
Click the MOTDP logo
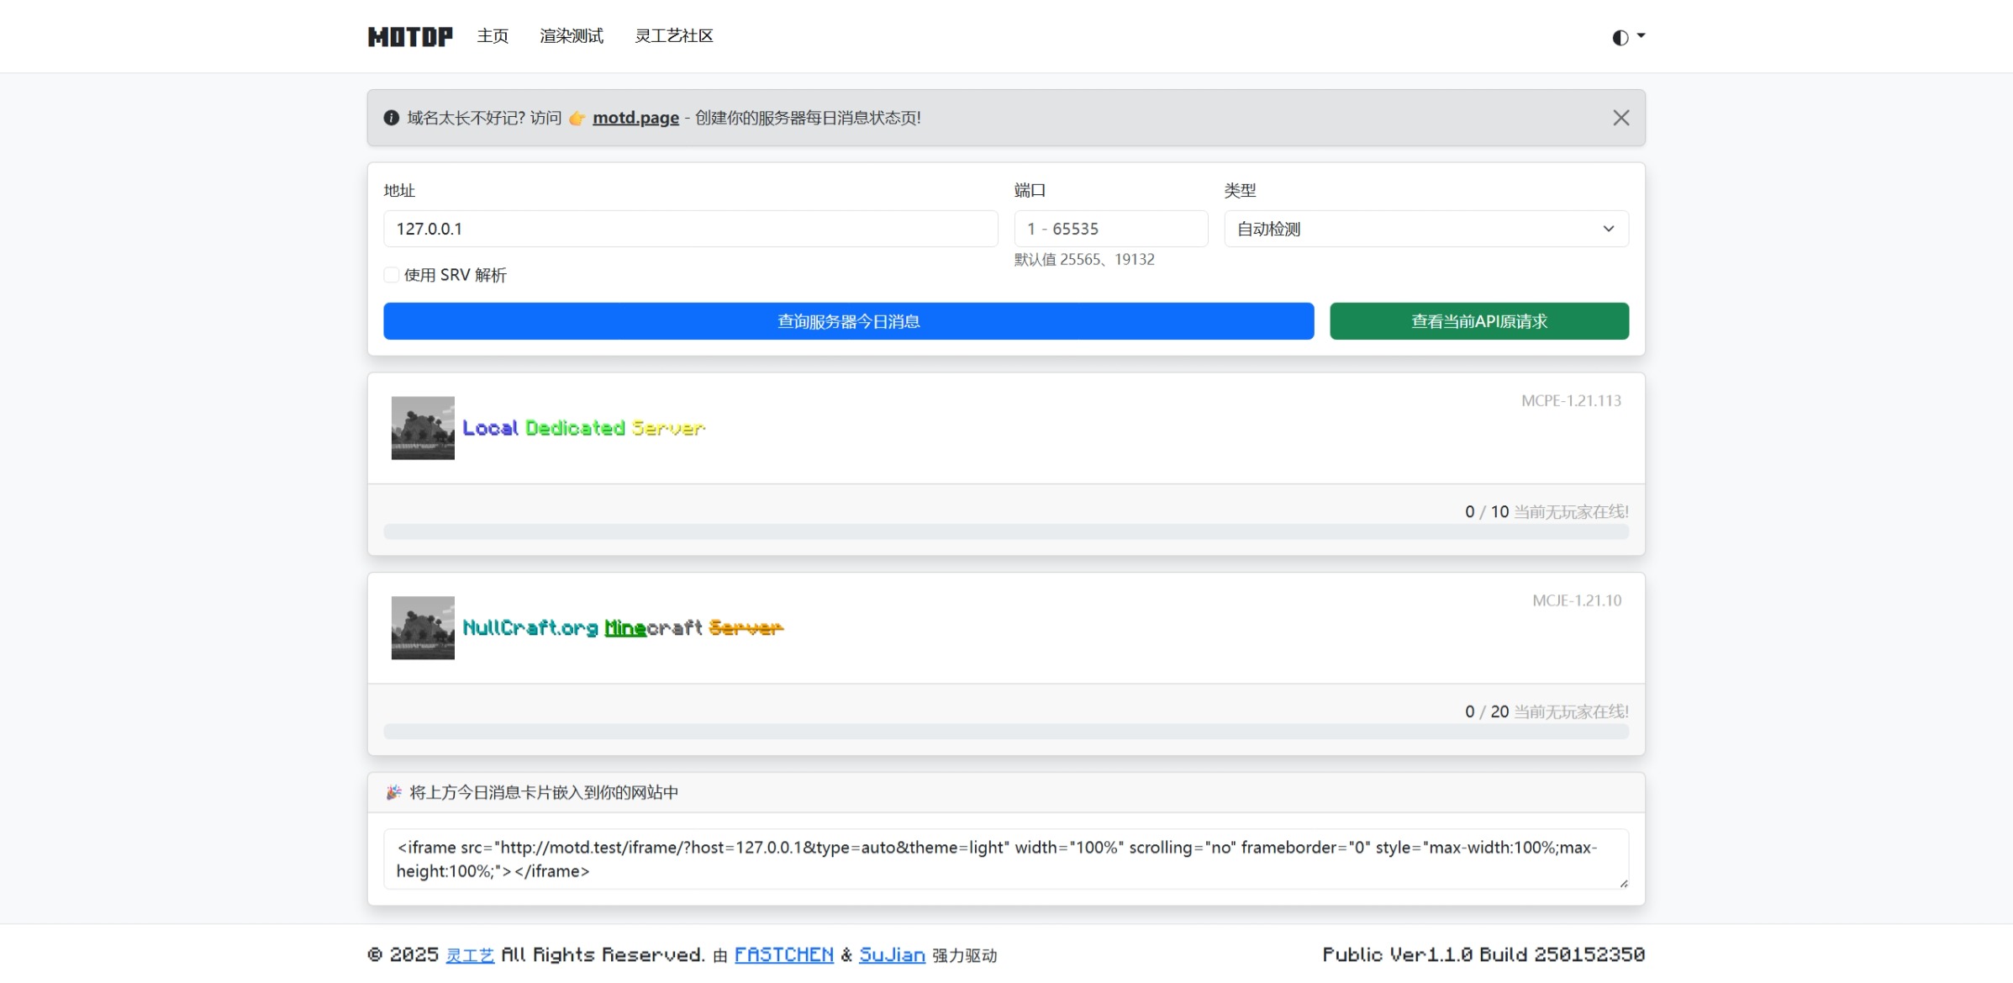coord(410,36)
